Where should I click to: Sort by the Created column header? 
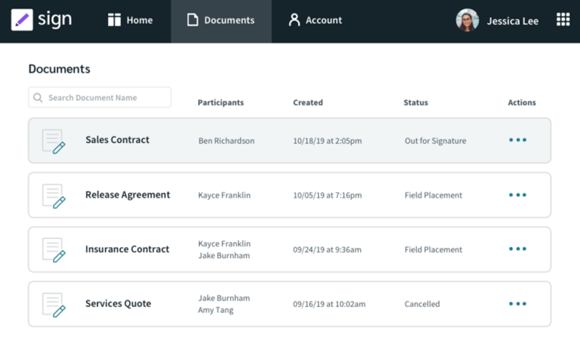(x=308, y=102)
